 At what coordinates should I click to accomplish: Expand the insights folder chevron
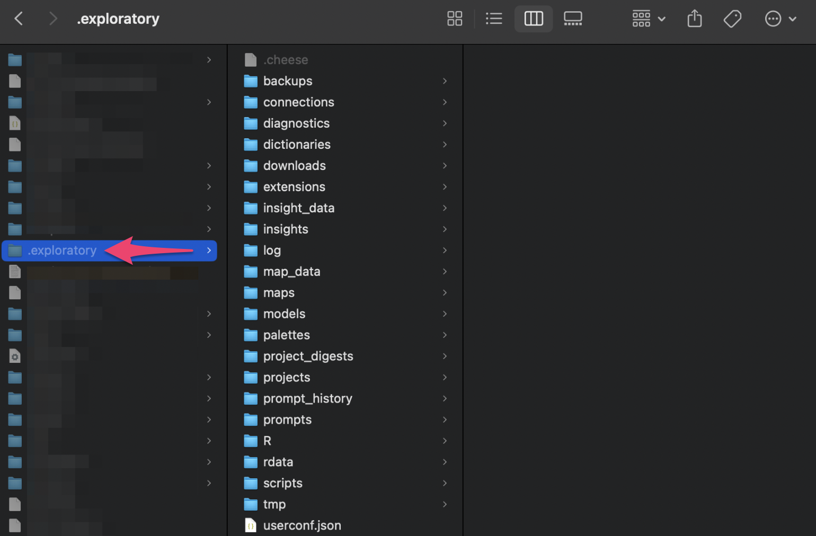click(445, 229)
